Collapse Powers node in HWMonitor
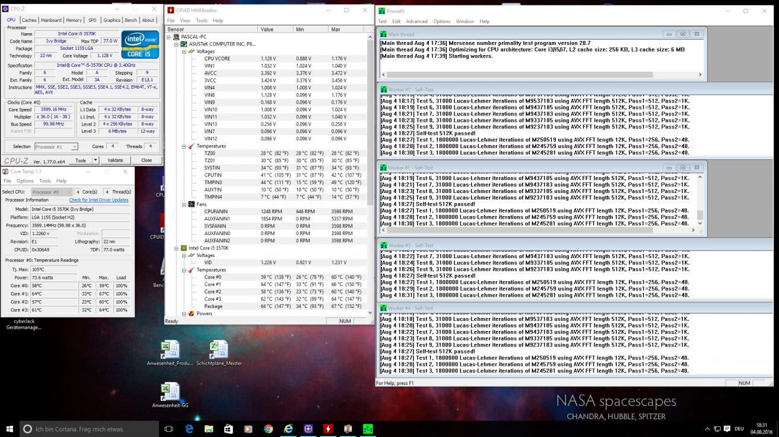The width and height of the screenshot is (779, 437). [x=183, y=314]
